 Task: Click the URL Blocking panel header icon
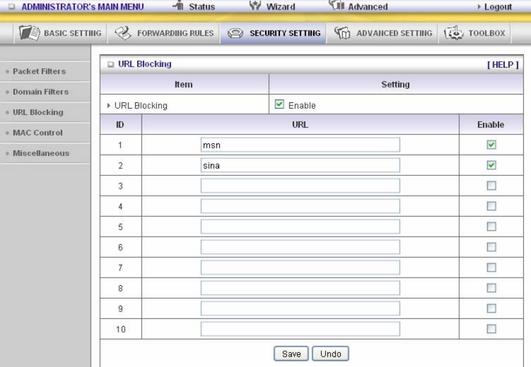point(110,64)
